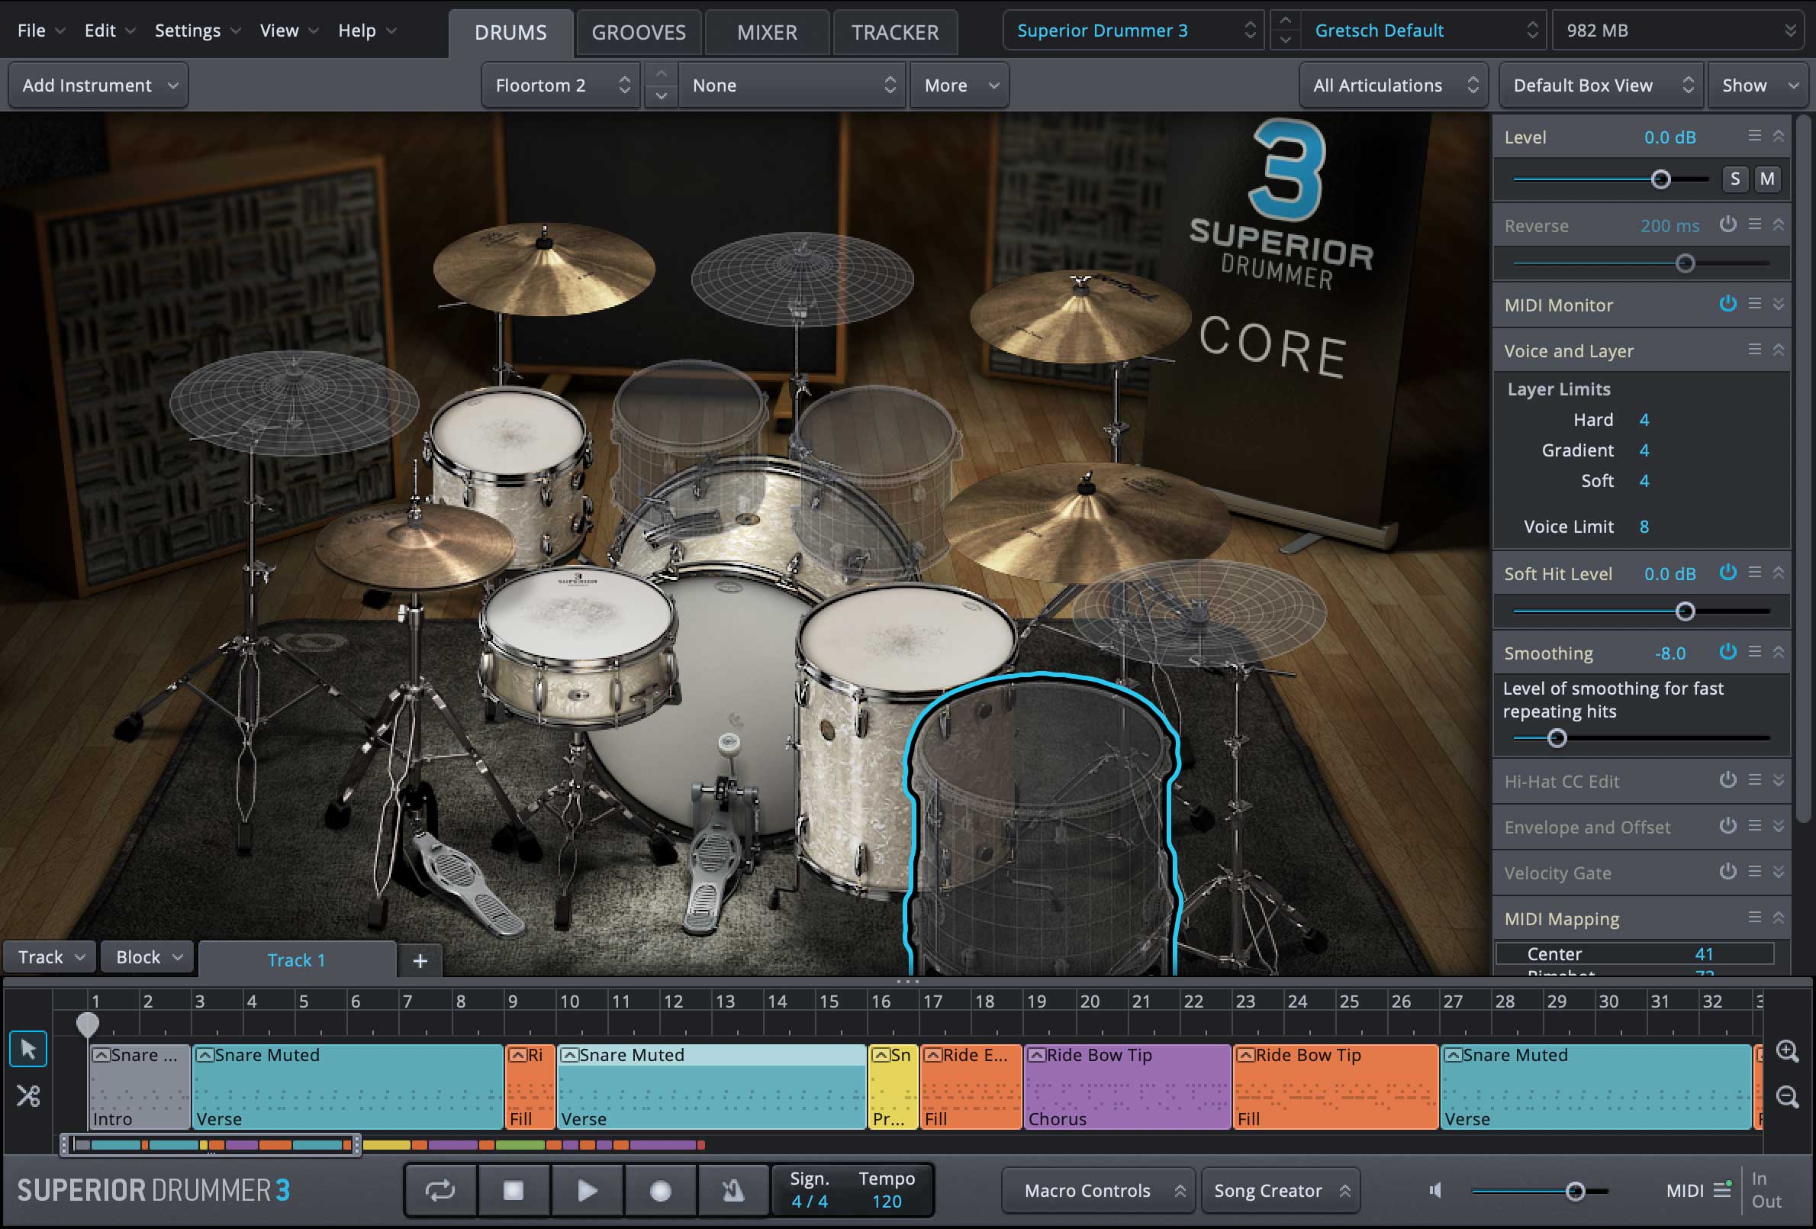The height and width of the screenshot is (1229, 1816).
Task: Select the scissors cut tool
Action: [28, 1096]
